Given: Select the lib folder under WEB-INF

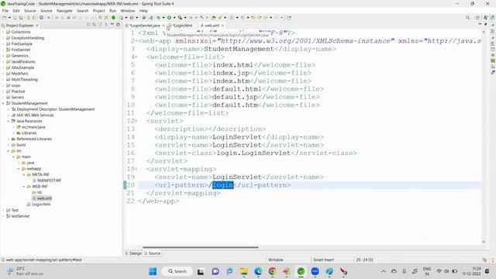Looking at the screenshot, I should click(x=40, y=192).
